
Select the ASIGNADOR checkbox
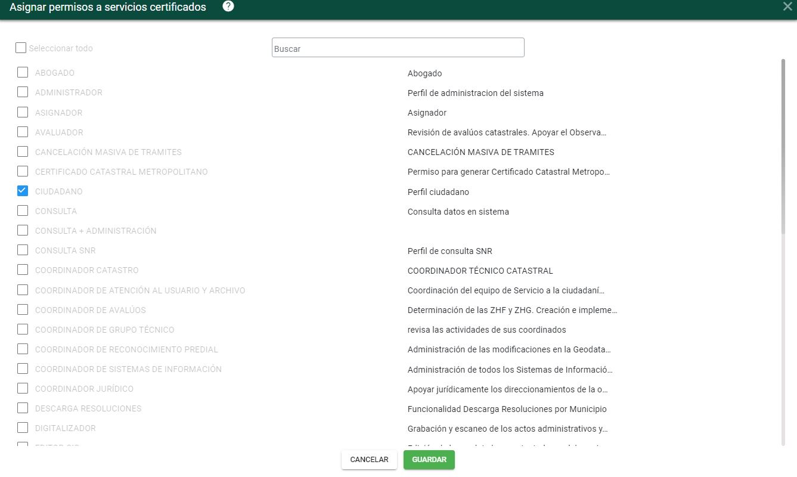tap(23, 112)
